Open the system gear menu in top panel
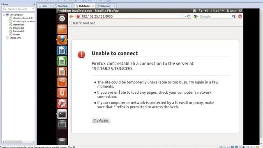 tap(240, 11)
